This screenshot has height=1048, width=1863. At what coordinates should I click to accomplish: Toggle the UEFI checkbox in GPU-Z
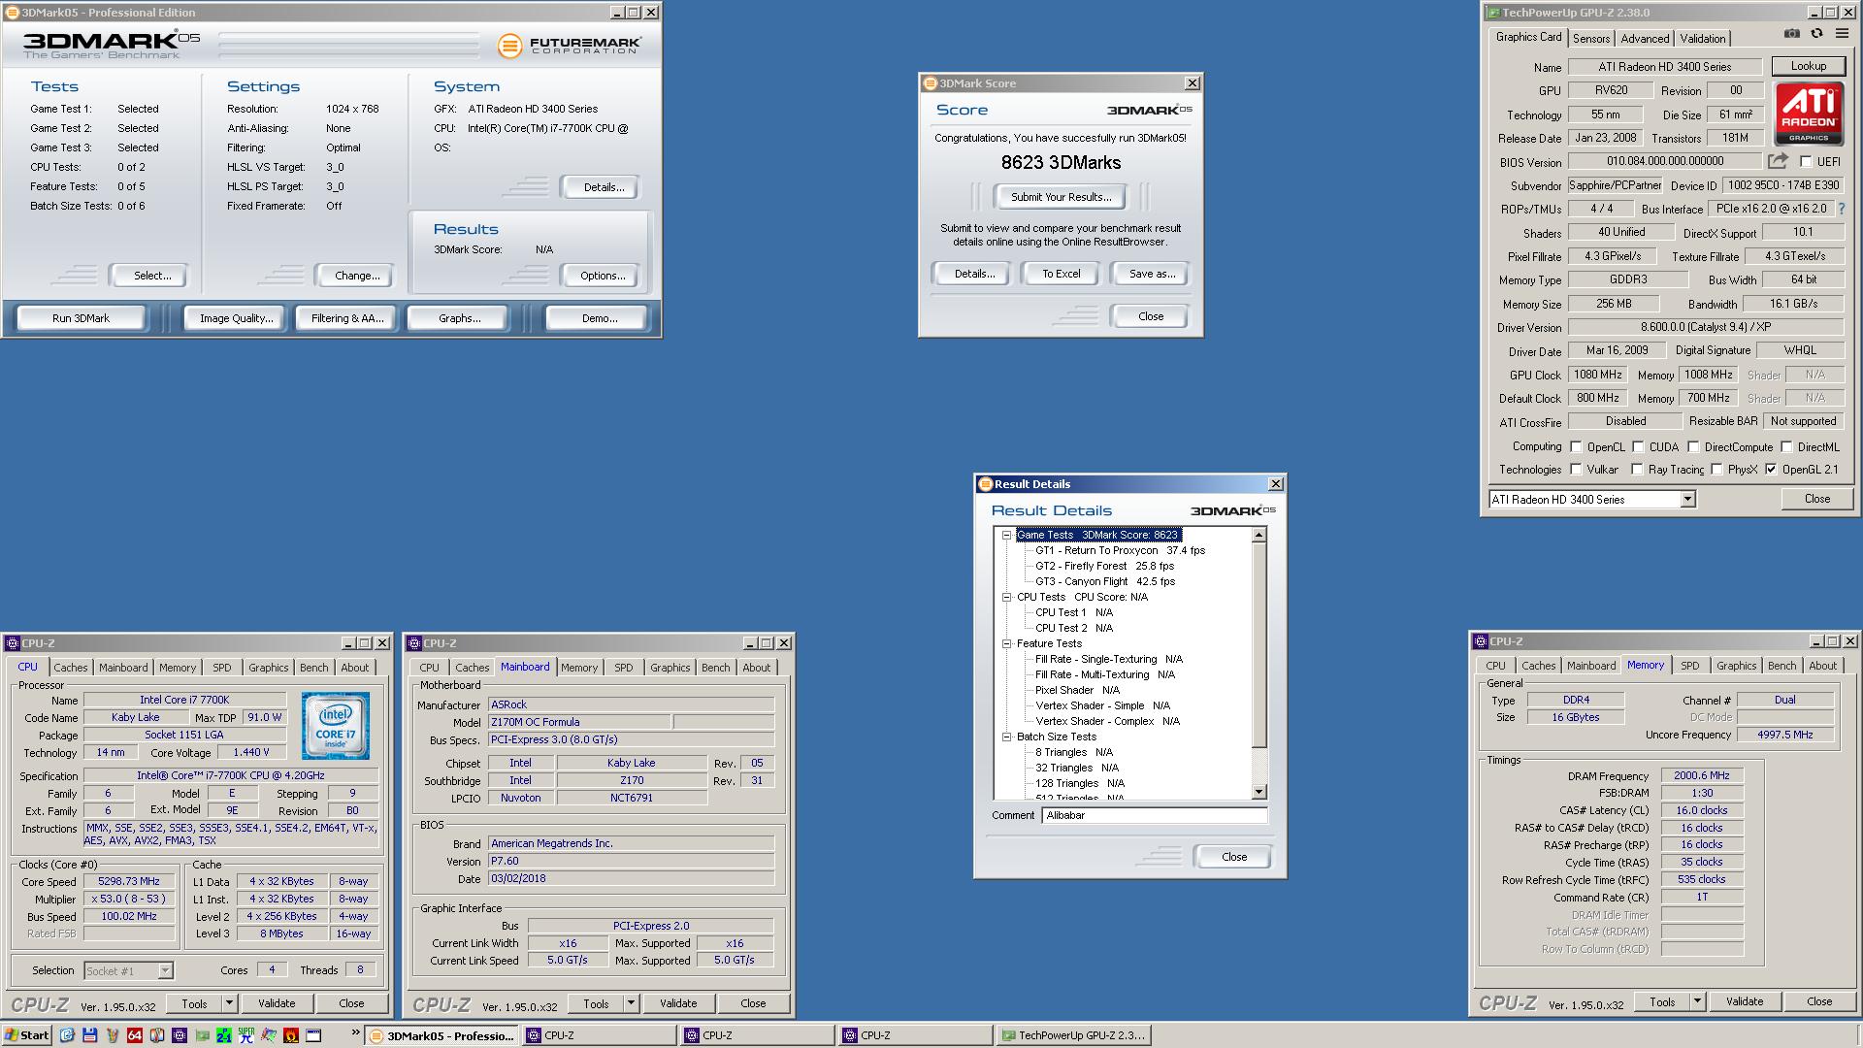pyautogui.click(x=1806, y=161)
